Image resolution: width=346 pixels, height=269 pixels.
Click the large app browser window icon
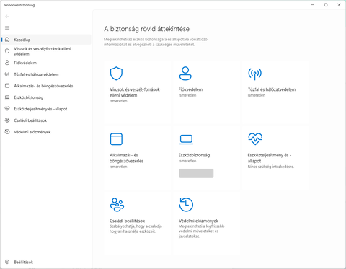tap(116, 139)
